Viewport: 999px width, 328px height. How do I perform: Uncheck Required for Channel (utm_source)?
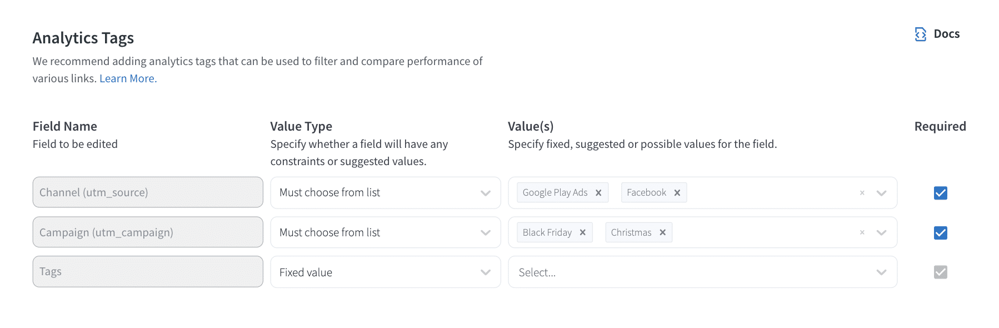point(940,193)
